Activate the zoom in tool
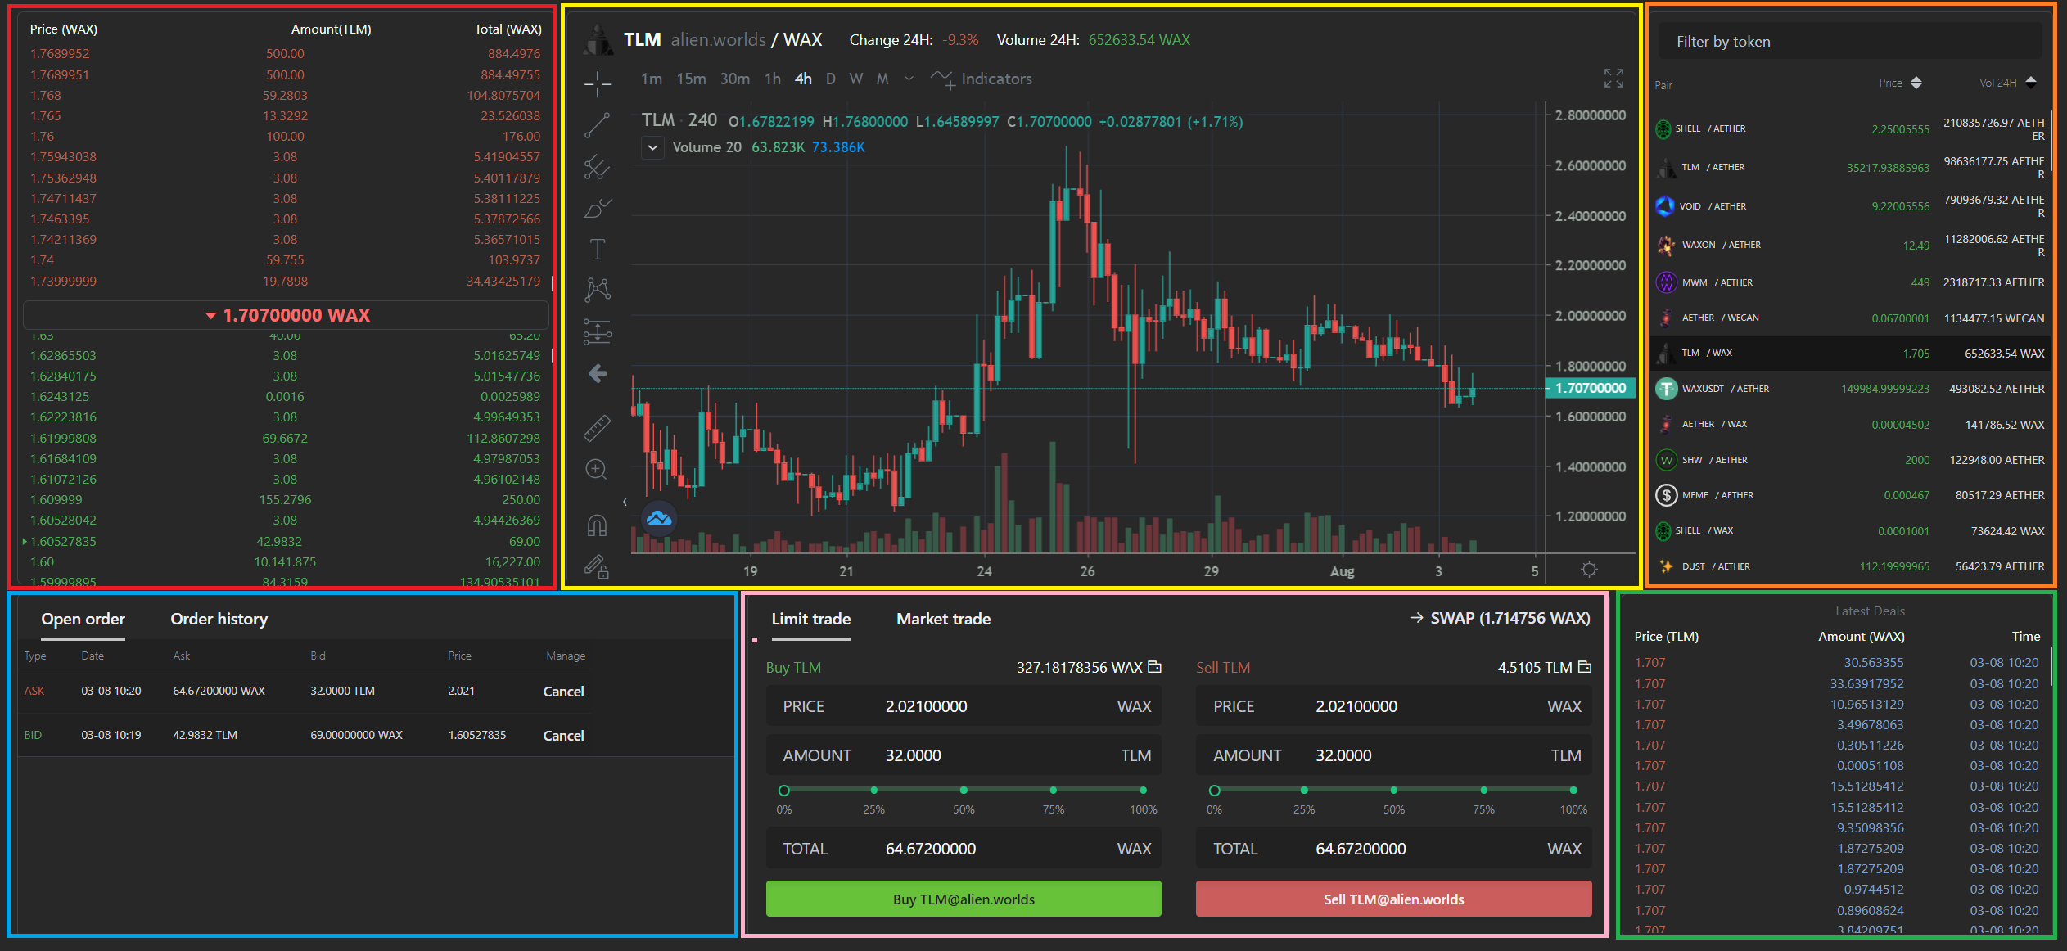 (598, 470)
